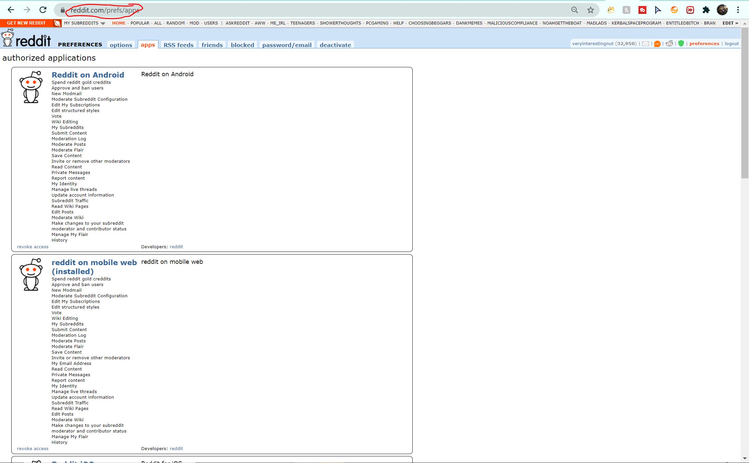The height and width of the screenshot is (463, 749).
Task: Open the USERS link in the top bar
Action: (211, 23)
